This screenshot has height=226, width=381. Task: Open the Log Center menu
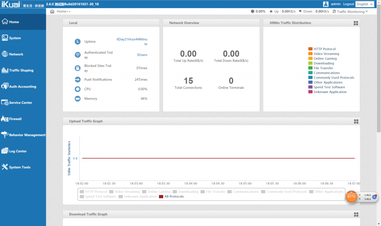click(23, 151)
